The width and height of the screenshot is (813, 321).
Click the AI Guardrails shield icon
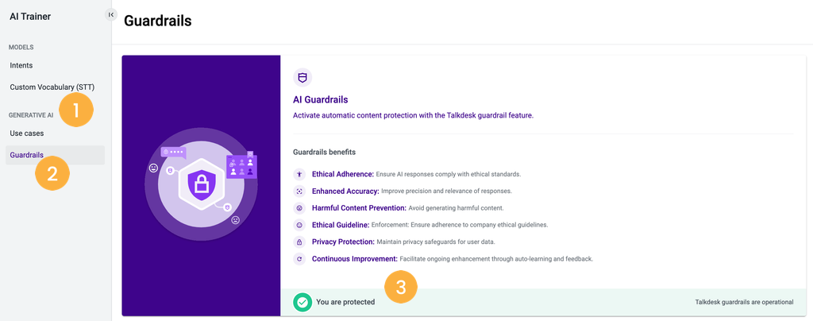click(x=302, y=77)
